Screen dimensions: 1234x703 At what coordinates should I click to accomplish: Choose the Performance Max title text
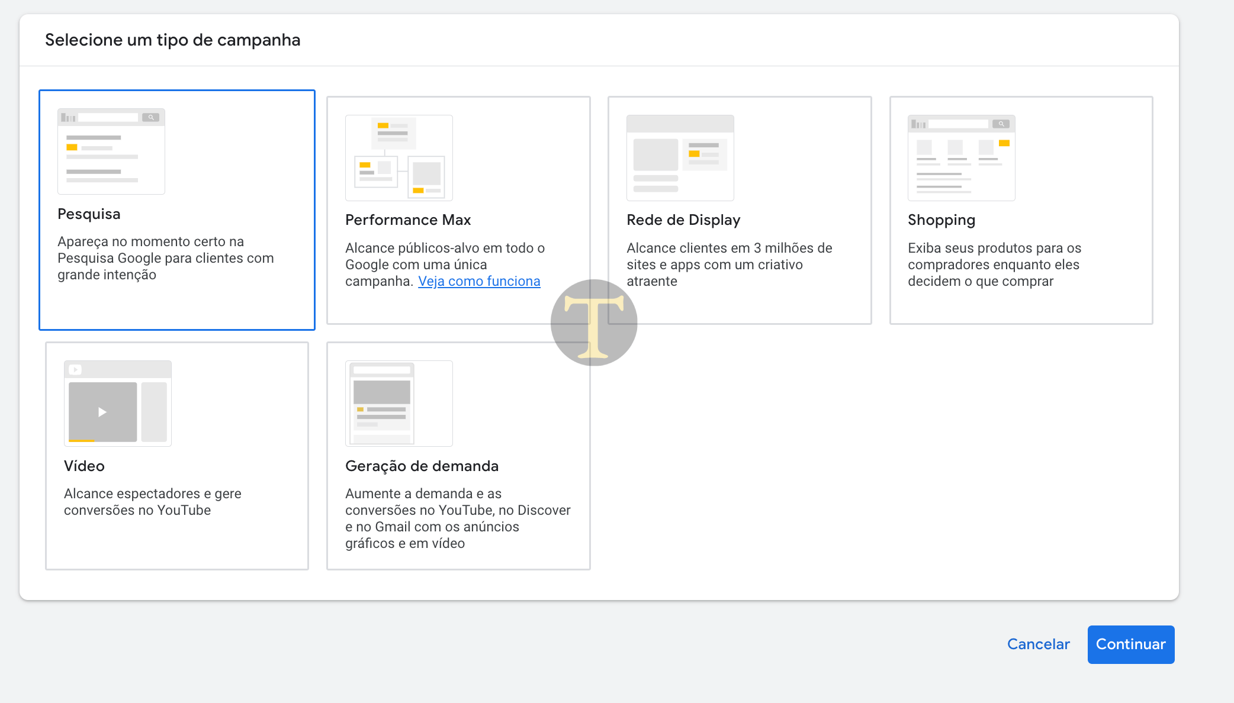click(x=408, y=220)
